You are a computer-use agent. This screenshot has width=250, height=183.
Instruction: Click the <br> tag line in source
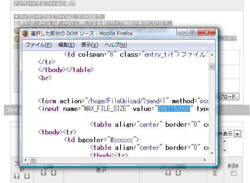(x=45, y=78)
